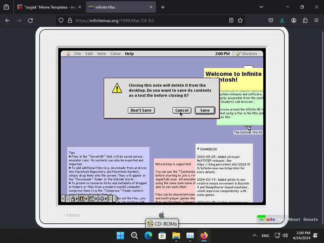The image size is (324, 243).
Task: Open the Color menu in Stickies
Action: point(115,54)
